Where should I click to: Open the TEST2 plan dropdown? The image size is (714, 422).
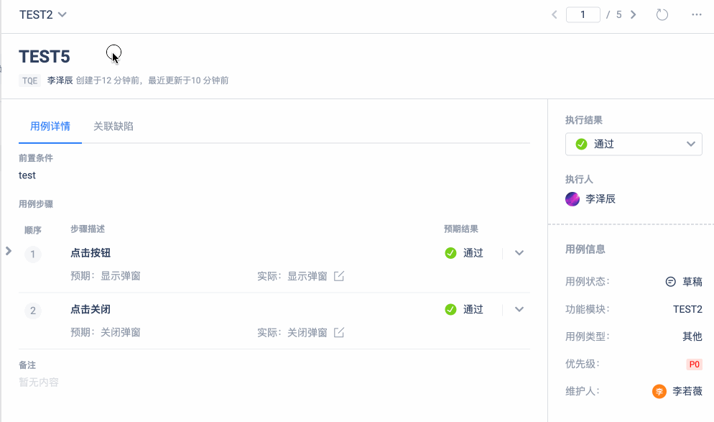click(x=43, y=14)
